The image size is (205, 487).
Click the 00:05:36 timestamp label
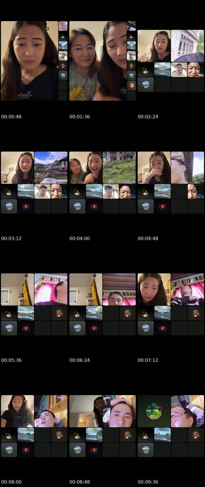pyautogui.click(x=11, y=360)
